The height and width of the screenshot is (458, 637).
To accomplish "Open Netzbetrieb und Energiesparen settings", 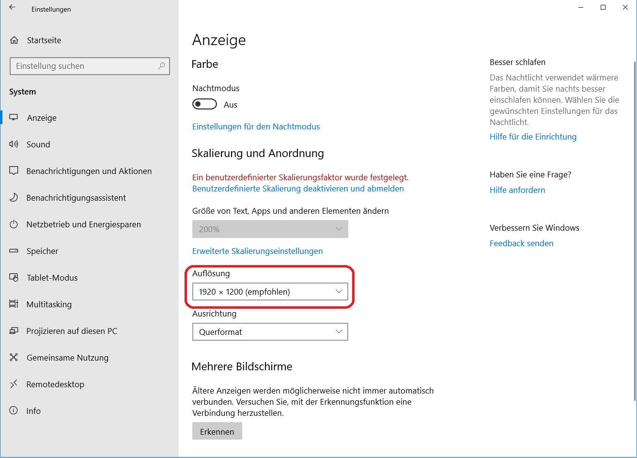I will 84,224.
